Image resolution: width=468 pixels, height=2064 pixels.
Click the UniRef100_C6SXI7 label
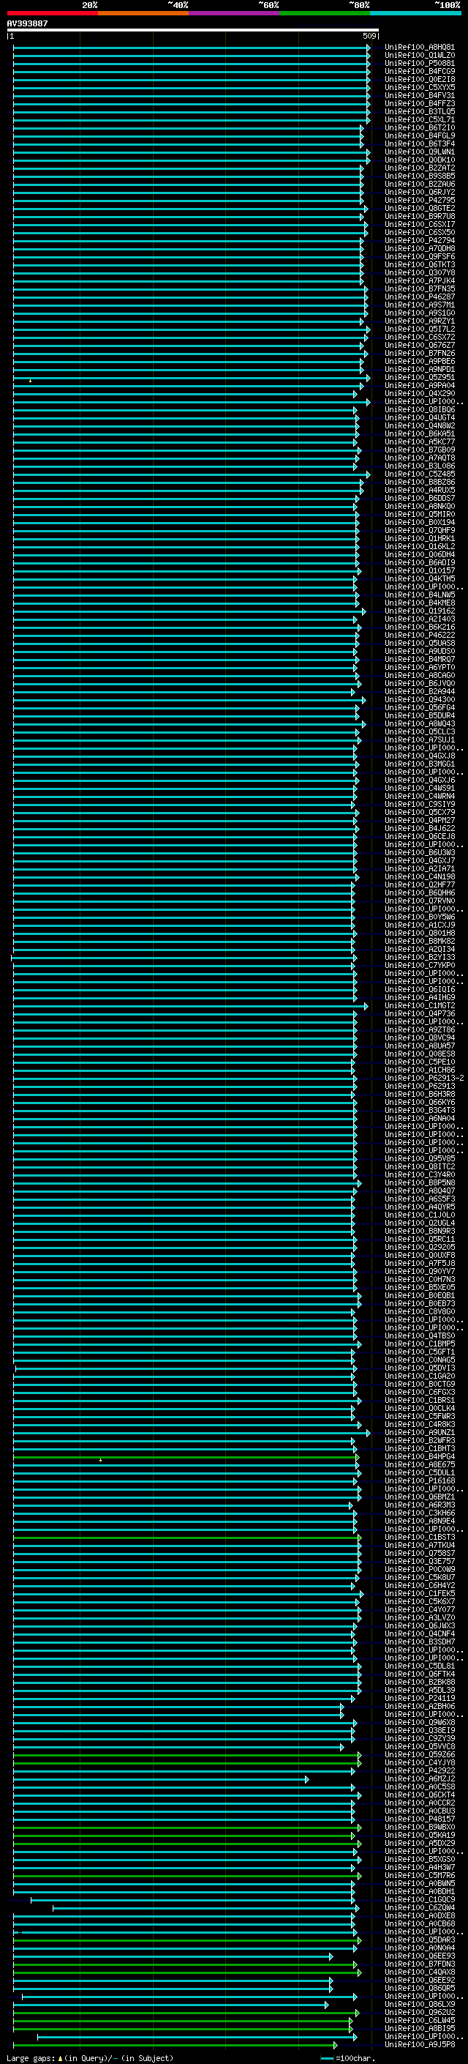click(419, 224)
